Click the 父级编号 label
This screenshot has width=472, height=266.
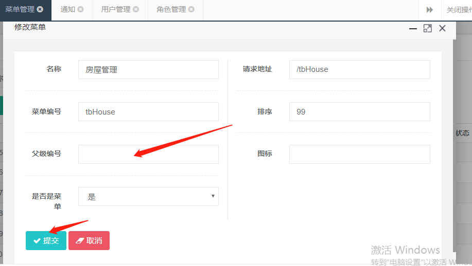(x=46, y=154)
